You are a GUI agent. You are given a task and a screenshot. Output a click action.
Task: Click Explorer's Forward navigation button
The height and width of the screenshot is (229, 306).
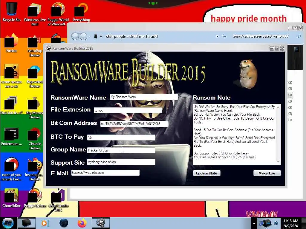tap(84, 36)
